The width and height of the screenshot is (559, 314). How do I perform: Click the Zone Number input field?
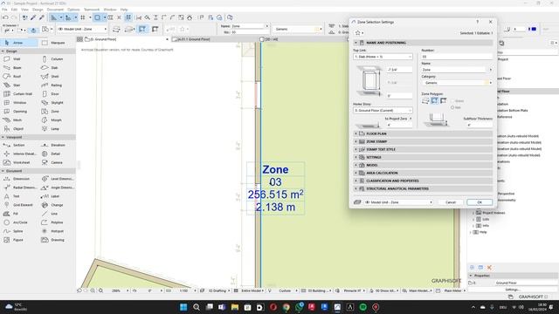point(457,57)
